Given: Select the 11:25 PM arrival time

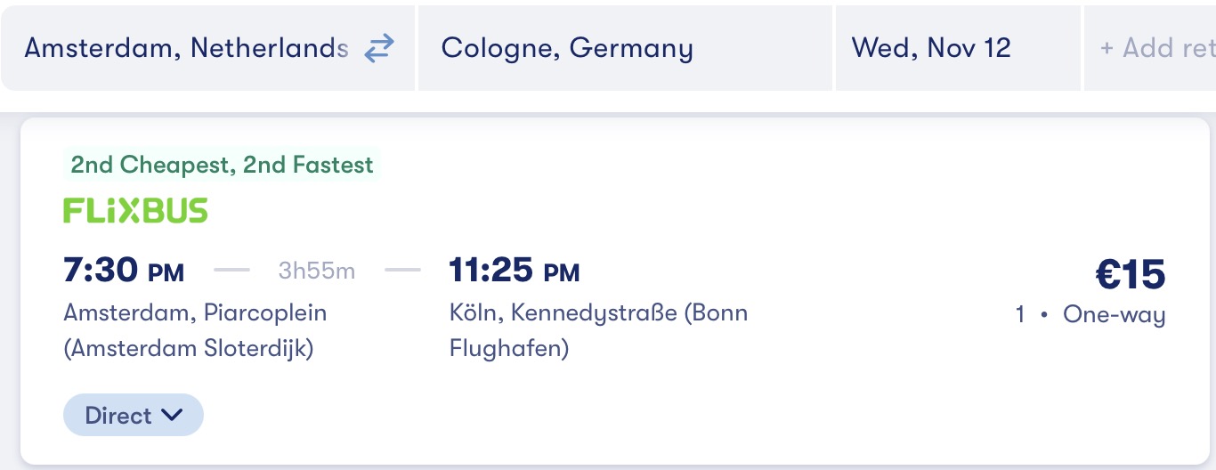Looking at the screenshot, I should coord(515,271).
